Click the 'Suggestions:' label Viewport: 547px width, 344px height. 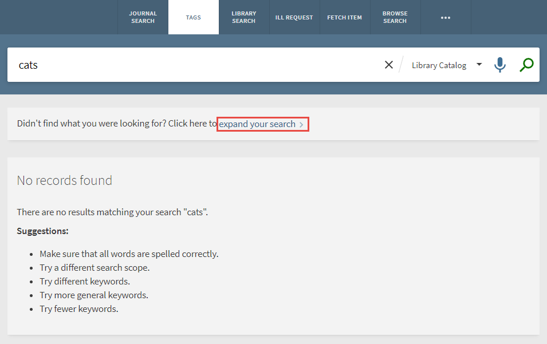point(42,231)
